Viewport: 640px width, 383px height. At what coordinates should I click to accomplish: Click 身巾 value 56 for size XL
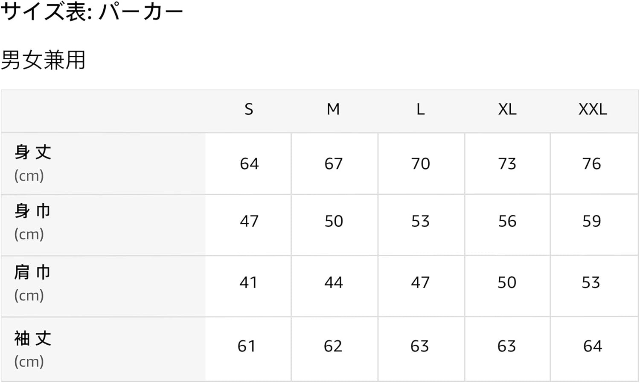[507, 221]
